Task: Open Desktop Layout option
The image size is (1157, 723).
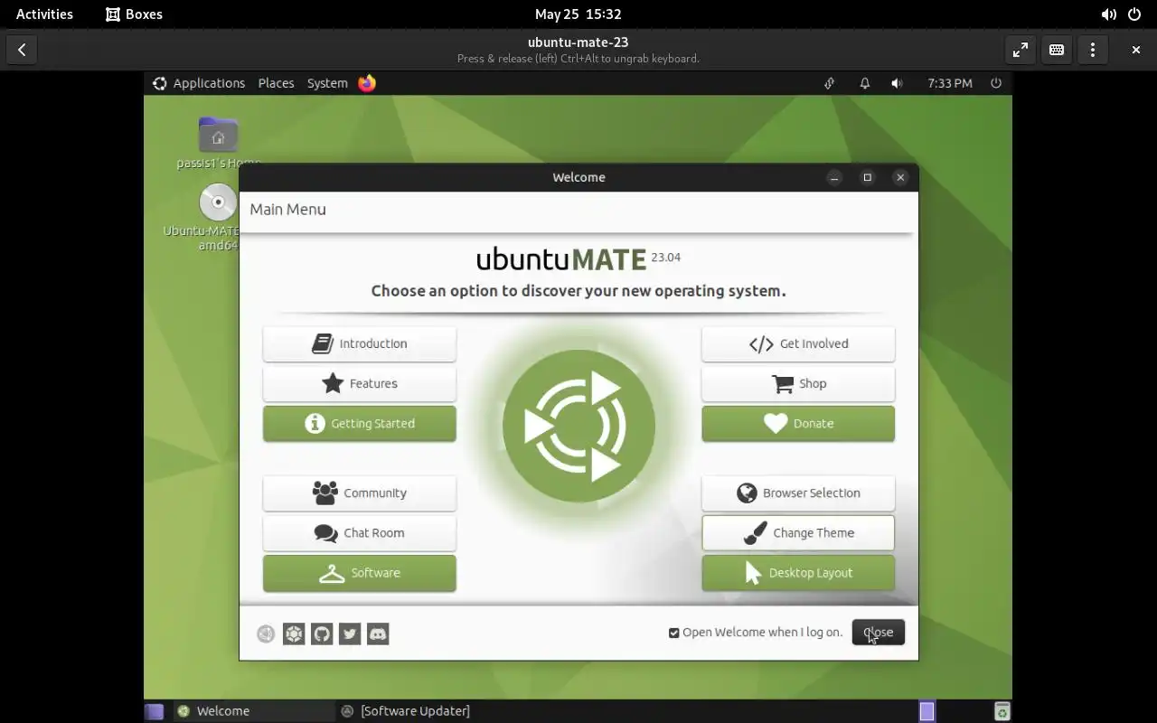Action: click(798, 573)
